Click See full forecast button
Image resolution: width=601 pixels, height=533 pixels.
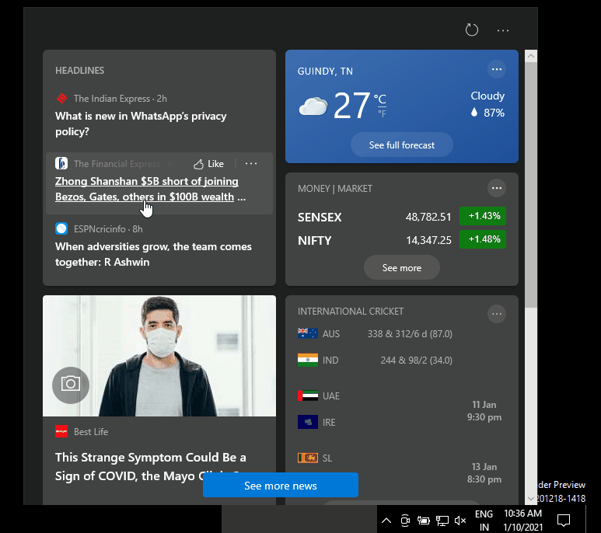(x=401, y=145)
